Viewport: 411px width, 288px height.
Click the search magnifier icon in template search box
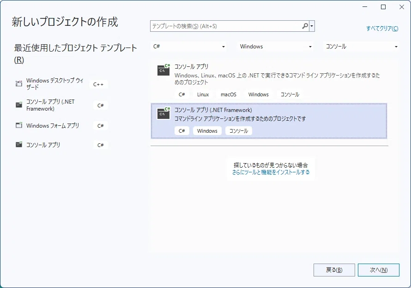coord(305,26)
